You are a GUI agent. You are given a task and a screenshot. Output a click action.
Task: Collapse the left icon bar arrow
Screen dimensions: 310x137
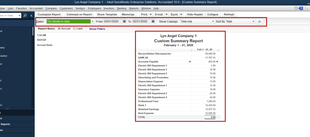pos(31,16)
